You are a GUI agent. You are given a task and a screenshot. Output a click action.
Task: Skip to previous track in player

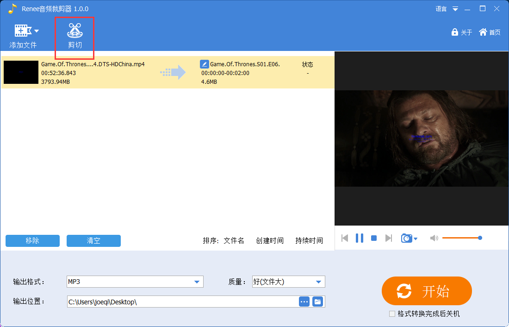click(x=345, y=238)
